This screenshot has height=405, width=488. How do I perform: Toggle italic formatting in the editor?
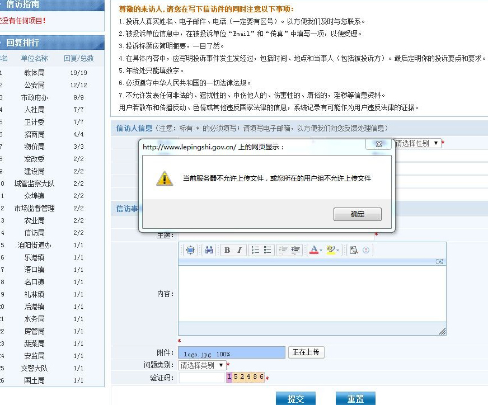(240, 250)
